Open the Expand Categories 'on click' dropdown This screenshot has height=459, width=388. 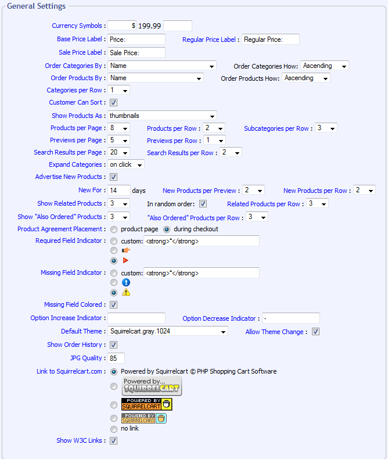coord(126,164)
